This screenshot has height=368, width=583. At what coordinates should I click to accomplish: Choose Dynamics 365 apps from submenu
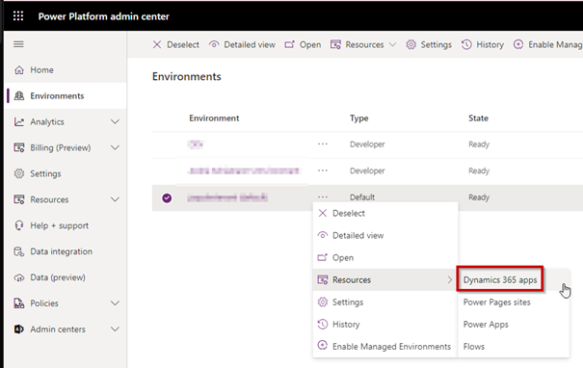tap(500, 280)
